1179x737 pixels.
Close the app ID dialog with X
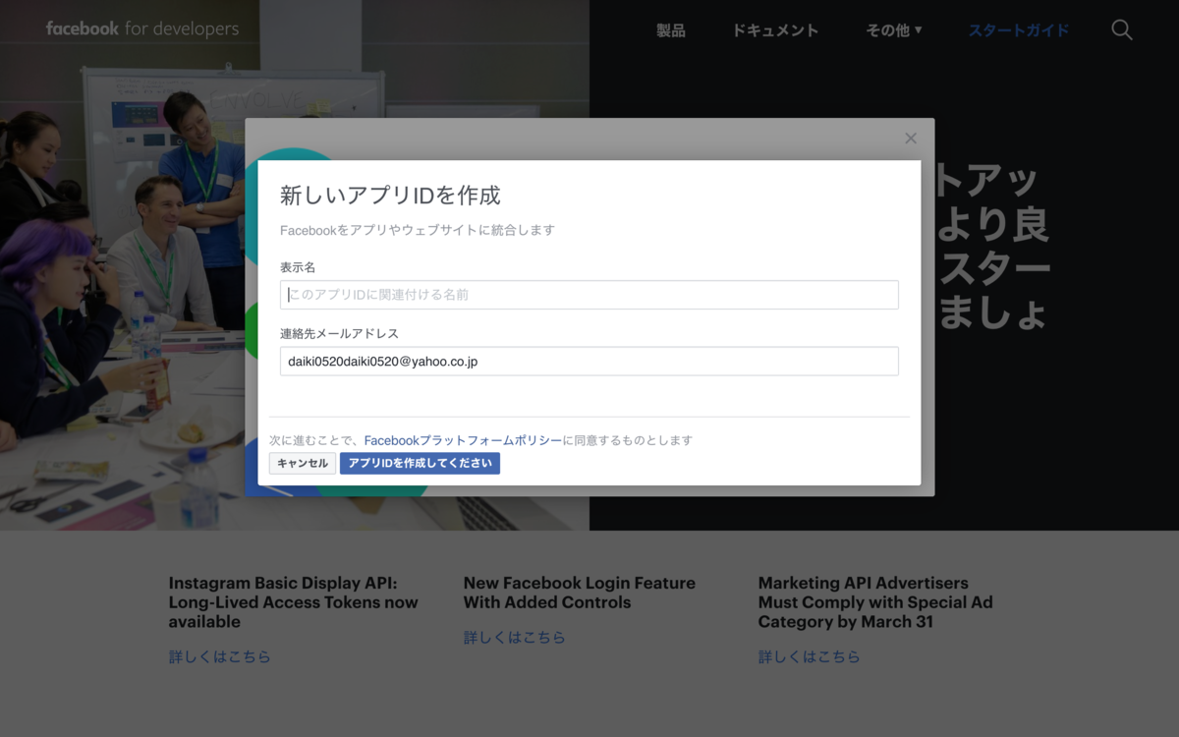911,139
